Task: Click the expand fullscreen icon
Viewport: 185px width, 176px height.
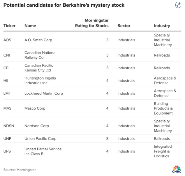Action: (x=178, y=5)
